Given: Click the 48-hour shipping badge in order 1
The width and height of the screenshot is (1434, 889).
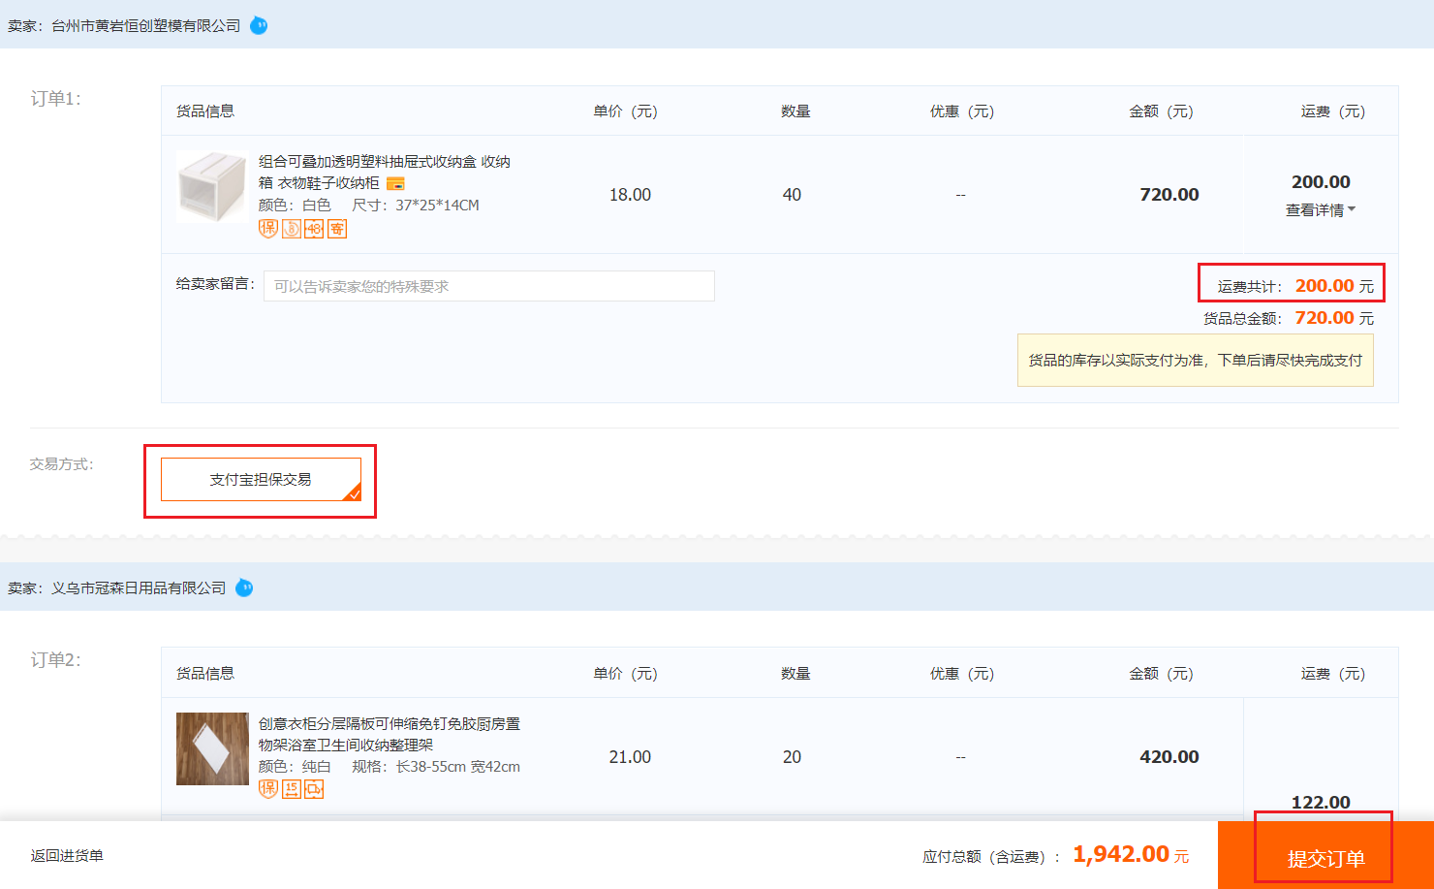Looking at the screenshot, I should click(314, 229).
